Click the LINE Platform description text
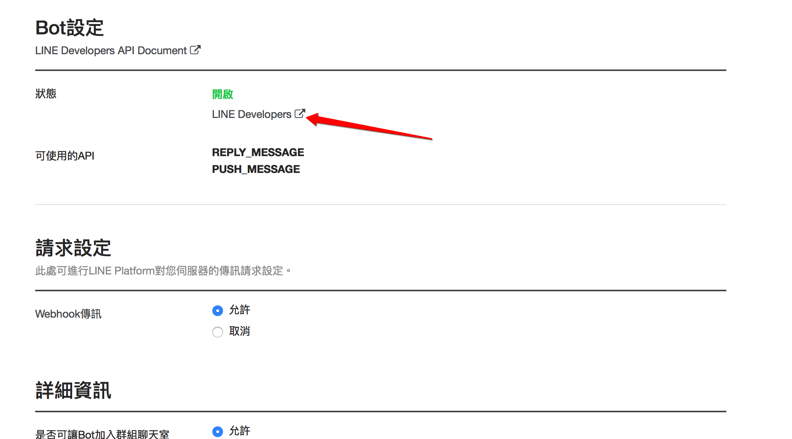792x439 pixels. pos(163,271)
